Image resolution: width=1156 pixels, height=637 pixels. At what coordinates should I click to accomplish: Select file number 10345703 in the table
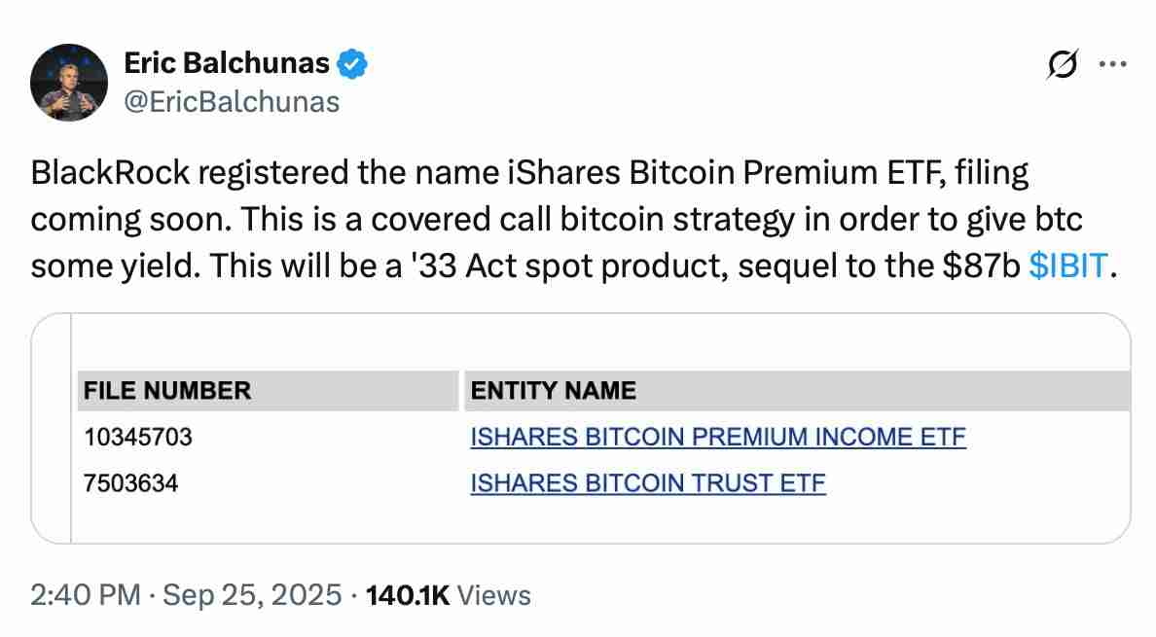coord(139,437)
